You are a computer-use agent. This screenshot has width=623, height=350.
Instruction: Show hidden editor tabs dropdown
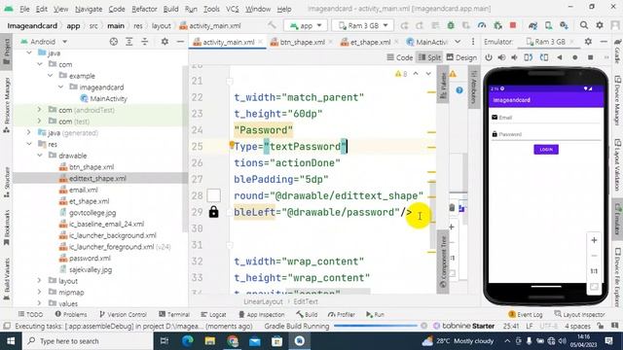coord(458,42)
